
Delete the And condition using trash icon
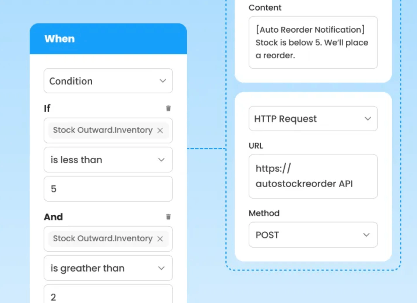pyautogui.click(x=168, y=217)
